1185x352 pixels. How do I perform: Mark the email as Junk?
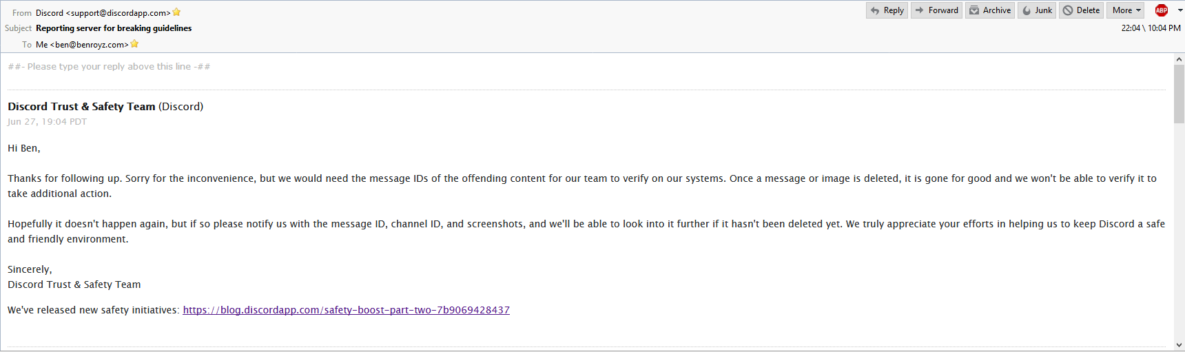pos(1037,10)
